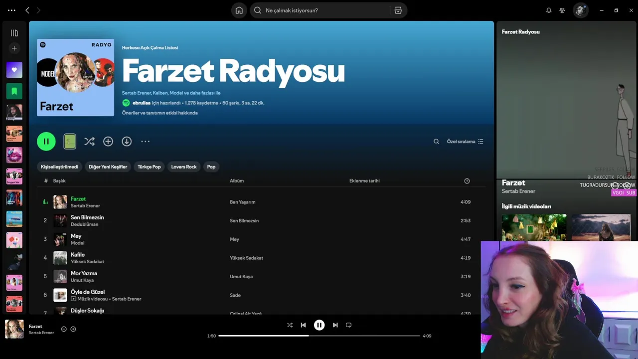Select the Pop filter chip
The height and width of the screenshot is (359, 638).
point(211,167)
